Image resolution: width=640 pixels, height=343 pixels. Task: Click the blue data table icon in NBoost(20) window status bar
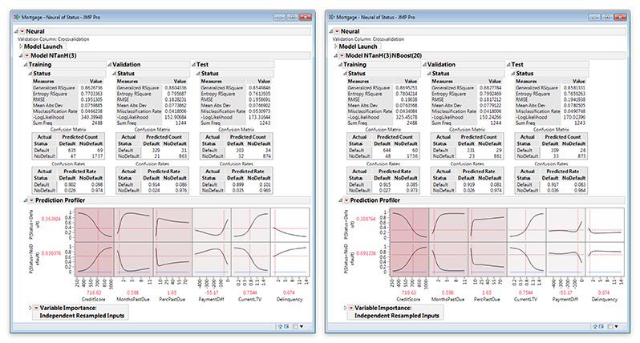[x=602, y=326]
